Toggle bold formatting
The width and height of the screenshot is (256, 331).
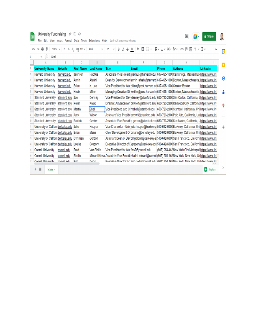coord(119,49)
